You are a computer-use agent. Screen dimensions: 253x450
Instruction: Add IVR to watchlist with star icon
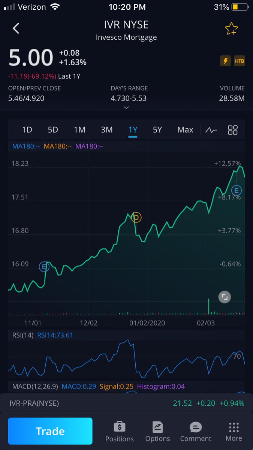click(231, 29)
